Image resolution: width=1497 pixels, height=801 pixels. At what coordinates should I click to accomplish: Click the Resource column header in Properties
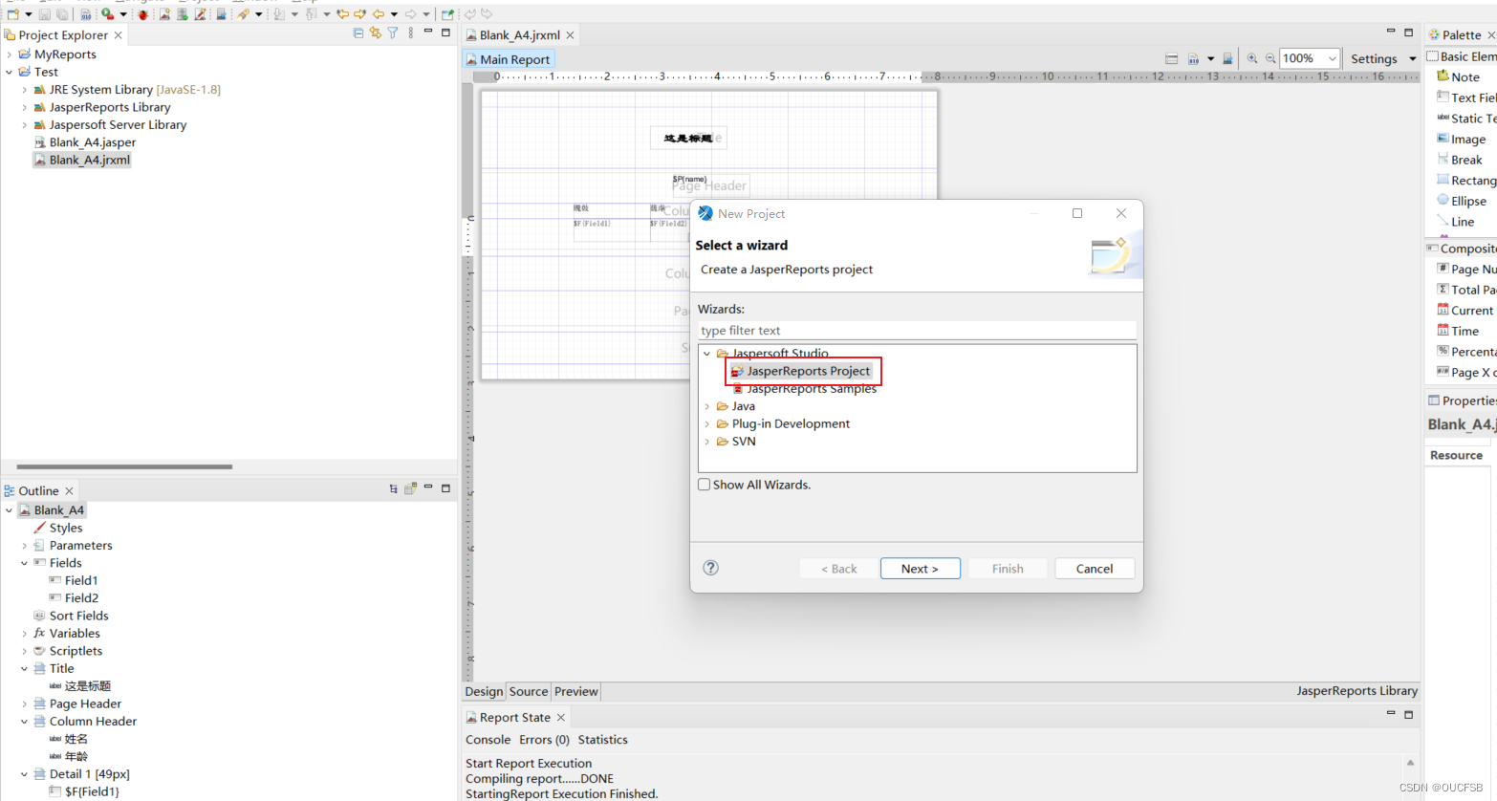pyautogui.click(x=1456, y=455)
